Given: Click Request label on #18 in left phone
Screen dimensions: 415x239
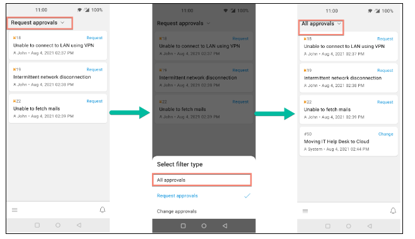Looking at the screenshot, I should click(x=95, y=38).
